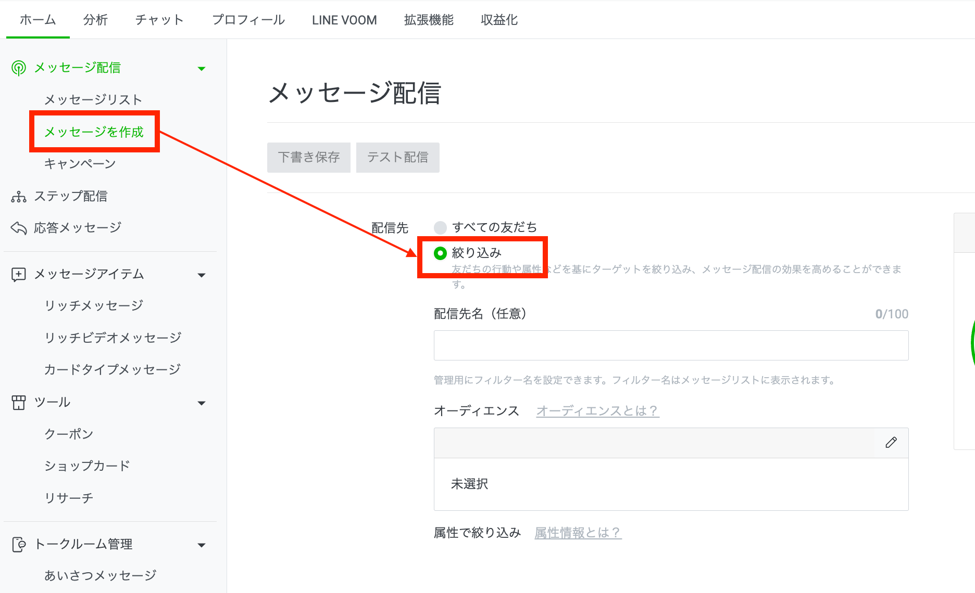Open the LINE VOOM tab

(x=344, y=20)
